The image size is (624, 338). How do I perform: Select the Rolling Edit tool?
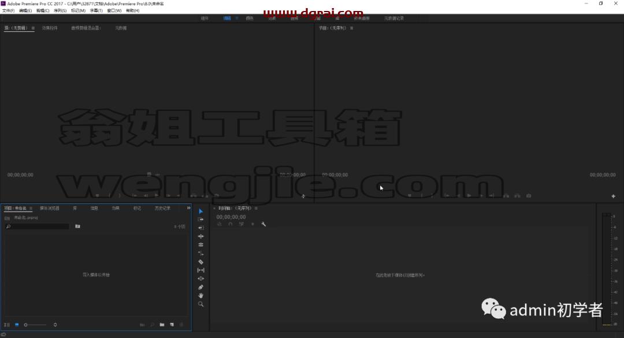(x=200, y=245)
